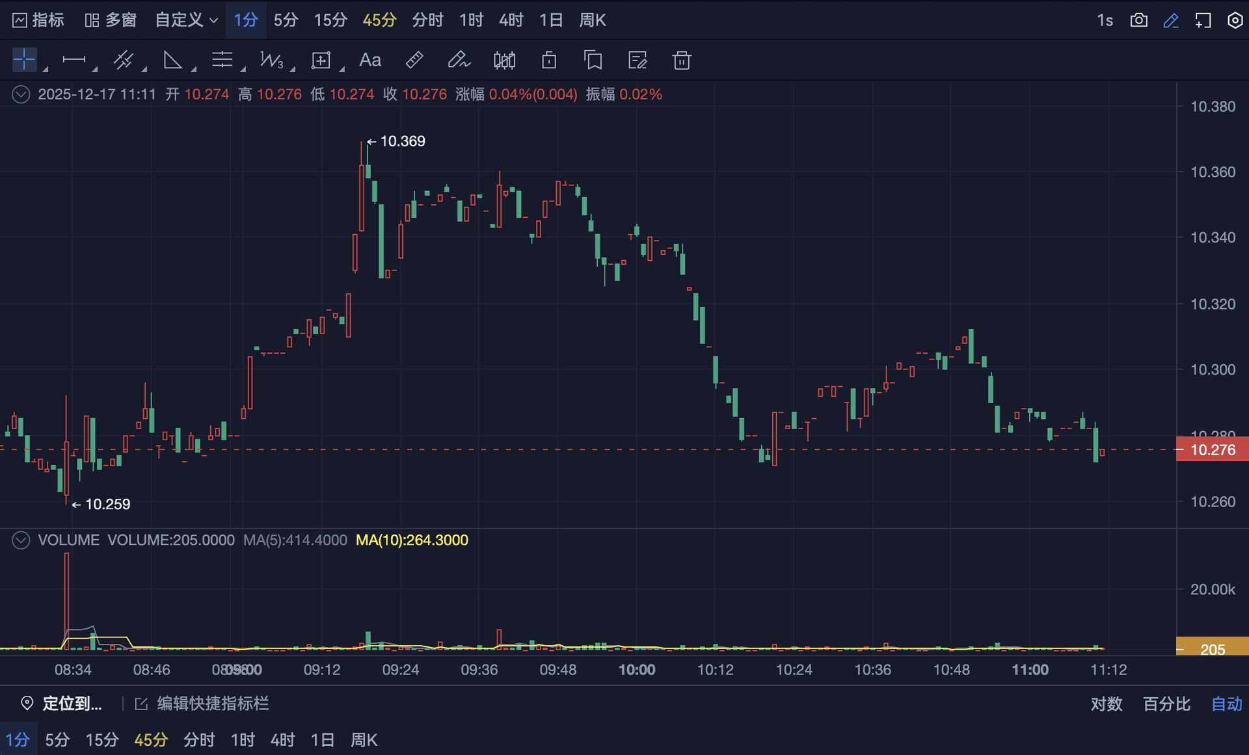Select the horizontal line segment tool
Image resolution: width=1249 pixels, height=755 pixels.
click(74, 60)
